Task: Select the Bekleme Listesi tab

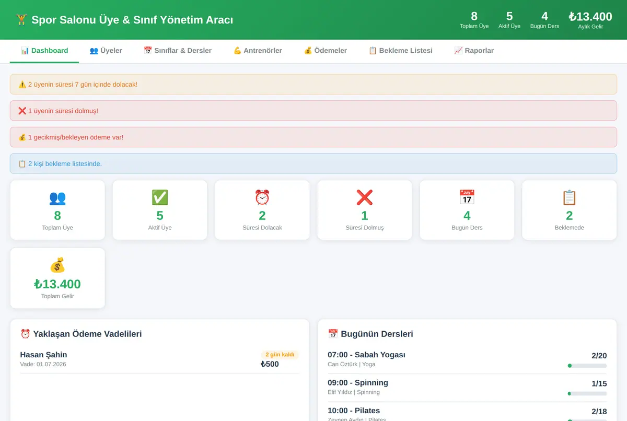Action: click(401, 51)
